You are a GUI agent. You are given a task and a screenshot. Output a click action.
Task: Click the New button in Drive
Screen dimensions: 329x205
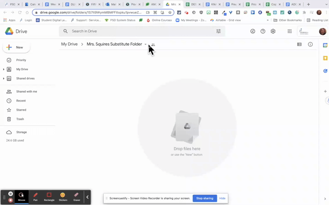16,48
